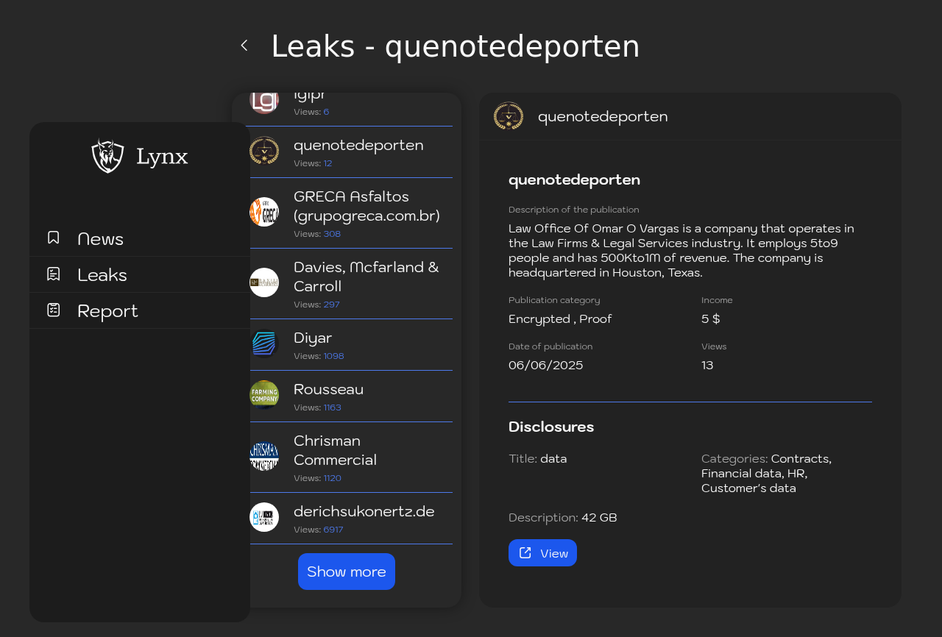The image size is (942, 637).
Task: Click the Show more button
Action: (347, 572)
